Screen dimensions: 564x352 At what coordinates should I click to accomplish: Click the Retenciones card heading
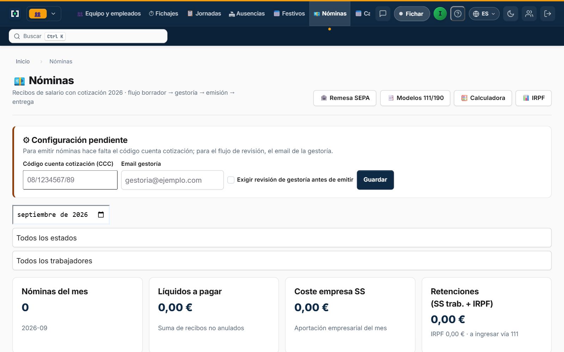(462, 297)
